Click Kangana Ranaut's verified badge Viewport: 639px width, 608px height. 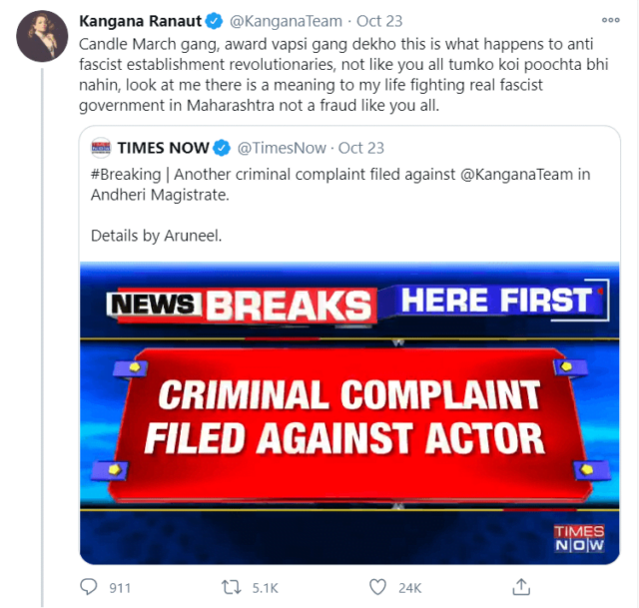(214, 19)
